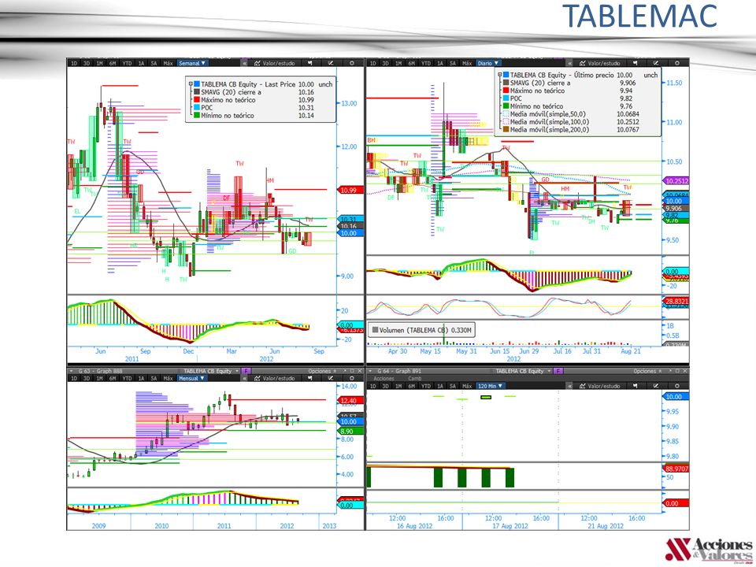Image resolution: width=756 pixels, height=567 pixels.
Task: Open Opciones menu in Graph 888
Action: (322, 371)
